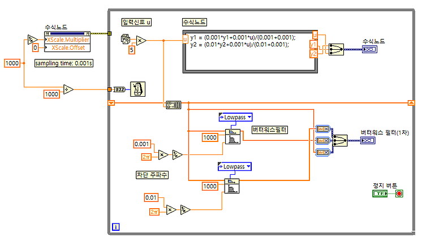Screen dimensions: 435x250
Task: Select the 1000 constant beside 버터워스필터 filter VI
Action: point(210,137)
